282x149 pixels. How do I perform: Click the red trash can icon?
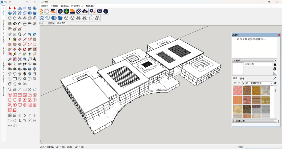(10, 110)
